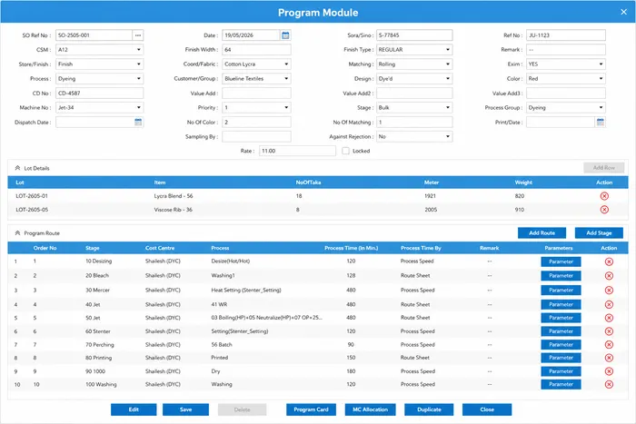Click the Process Time By column header

(x=421, y=248)
